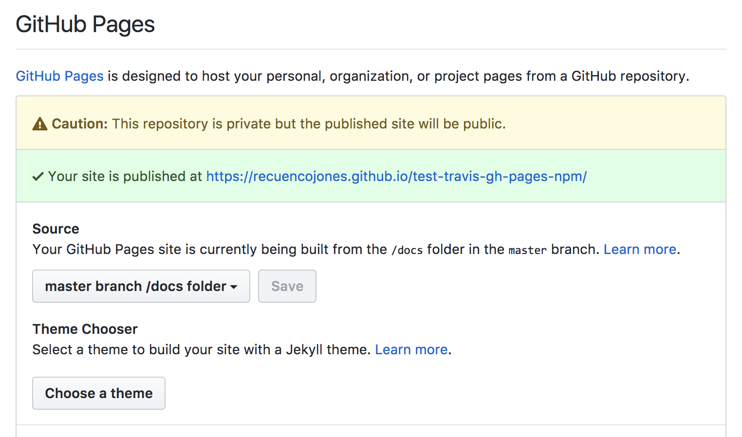
Task: Click the master monospace branch name
Action: tap(528, 250)
